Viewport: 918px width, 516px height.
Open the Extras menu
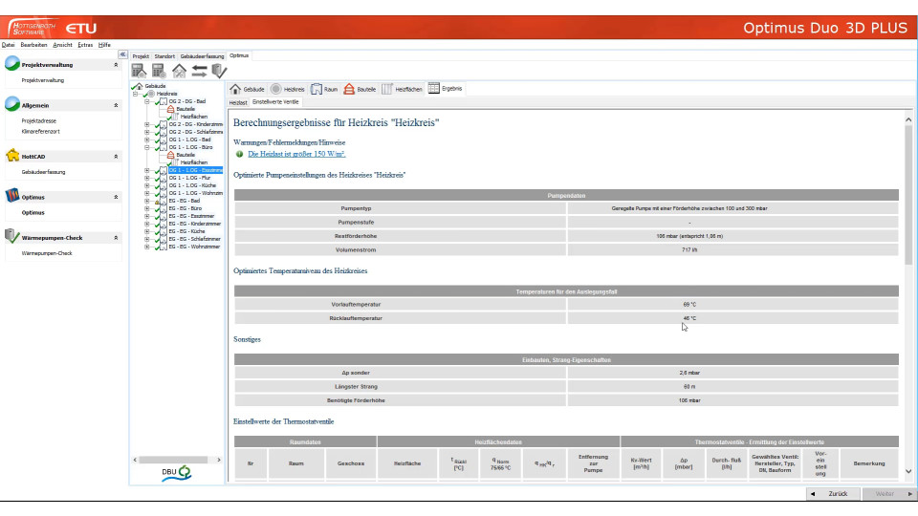(x=85, y=45)
